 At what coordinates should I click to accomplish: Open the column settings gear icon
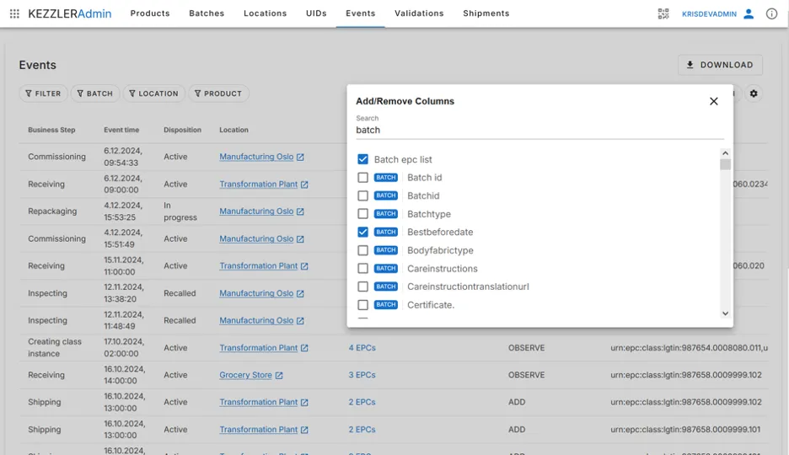(754, 94)
